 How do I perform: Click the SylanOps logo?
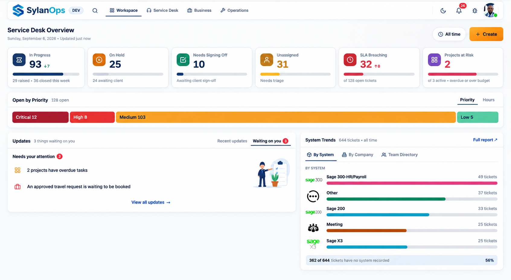39,10
